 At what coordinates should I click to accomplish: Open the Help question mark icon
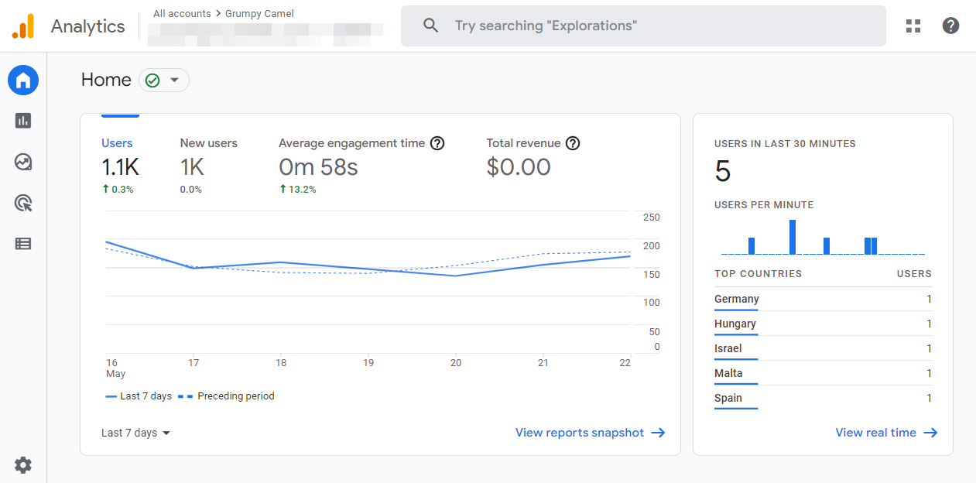tap(950, 26)
